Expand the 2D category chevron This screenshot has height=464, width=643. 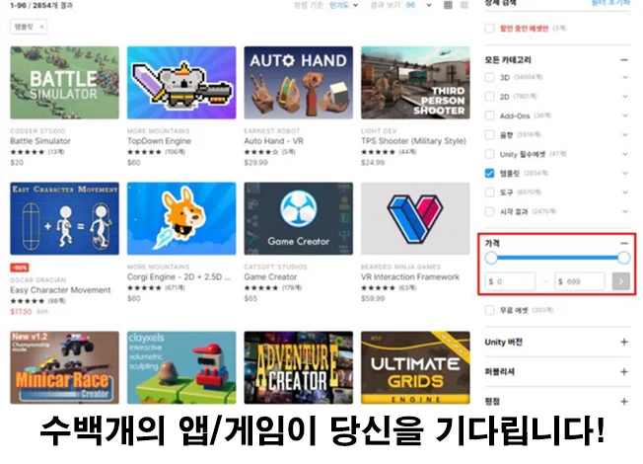625,97
